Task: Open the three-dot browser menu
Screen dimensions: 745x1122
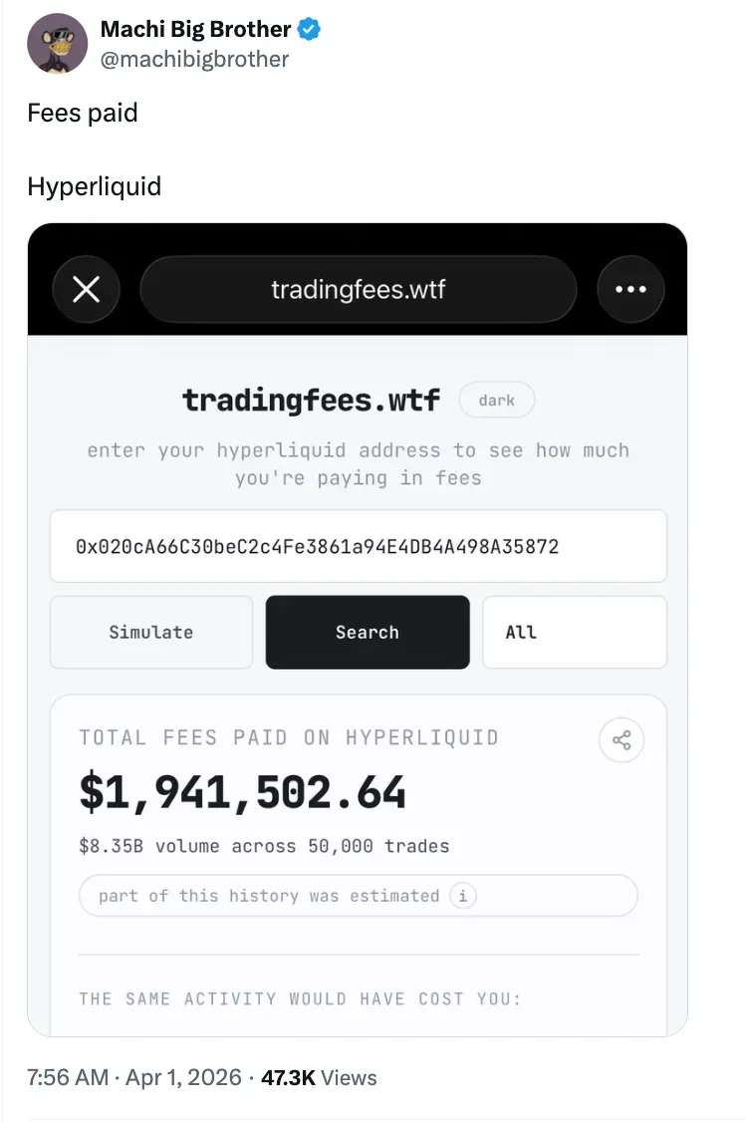Action: (629, 290)
